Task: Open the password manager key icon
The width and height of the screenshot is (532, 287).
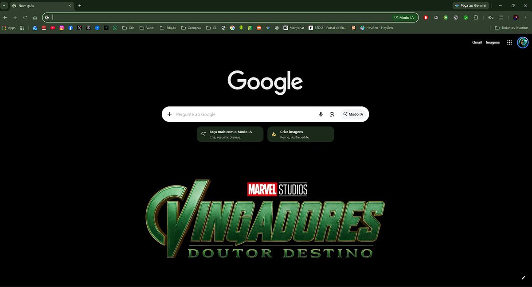Action: (x=491, y=18)
